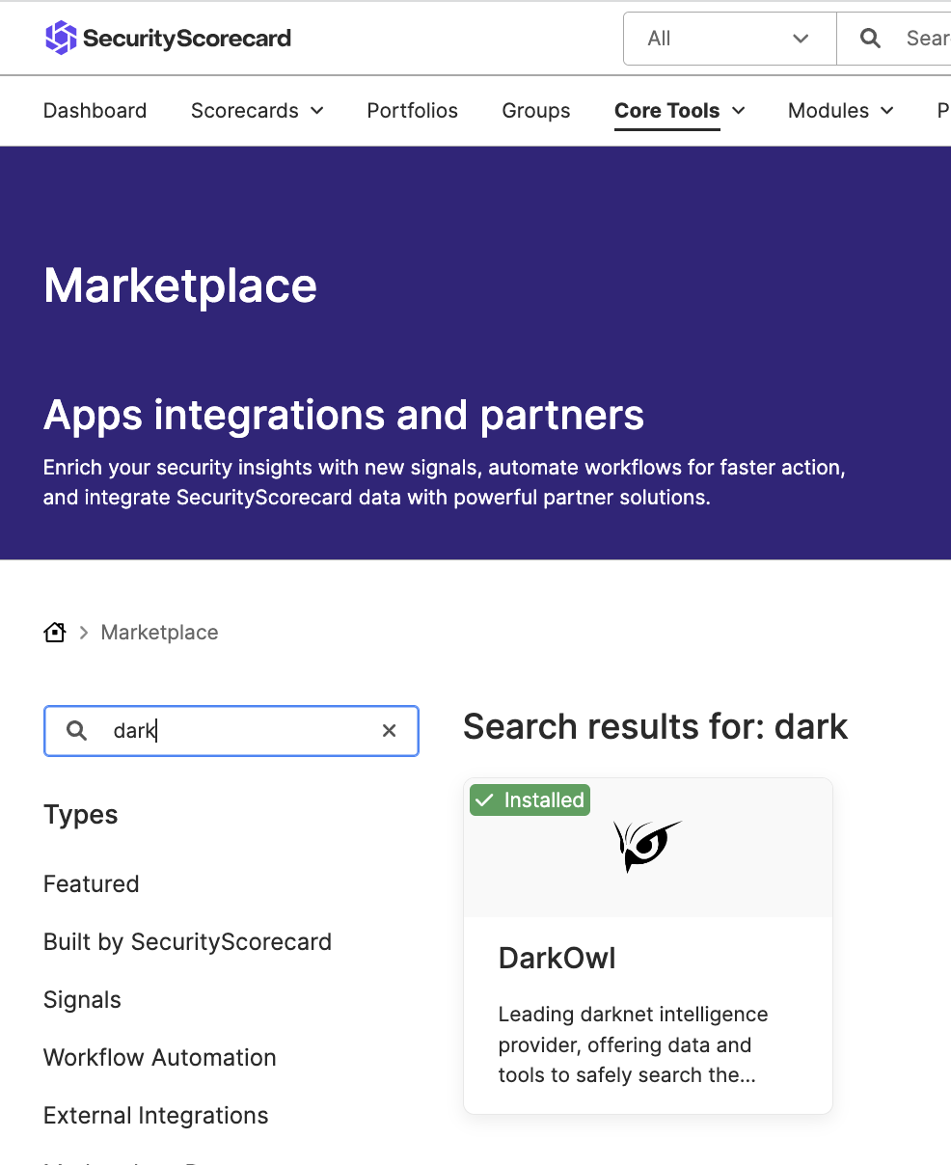Open the Portfolios page
The height and width of the screenshot is (1165, 951).
[x=413, y=111]
